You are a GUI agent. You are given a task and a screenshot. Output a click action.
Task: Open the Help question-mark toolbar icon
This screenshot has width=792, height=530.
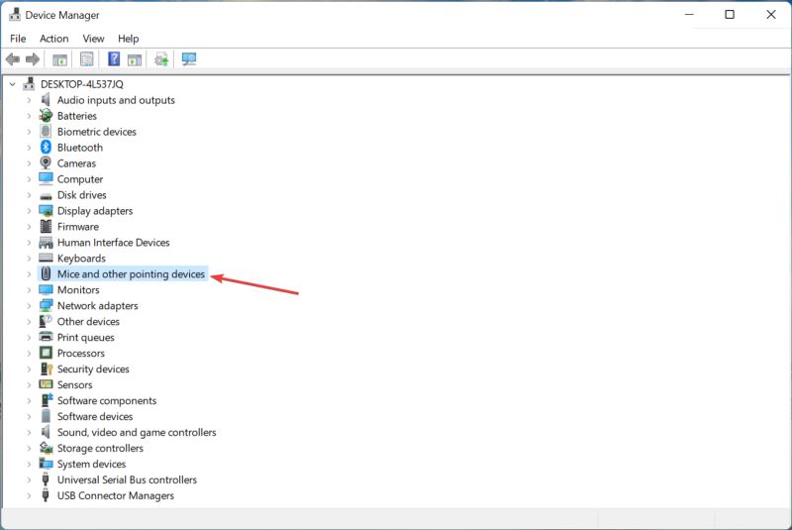[114, 59]
